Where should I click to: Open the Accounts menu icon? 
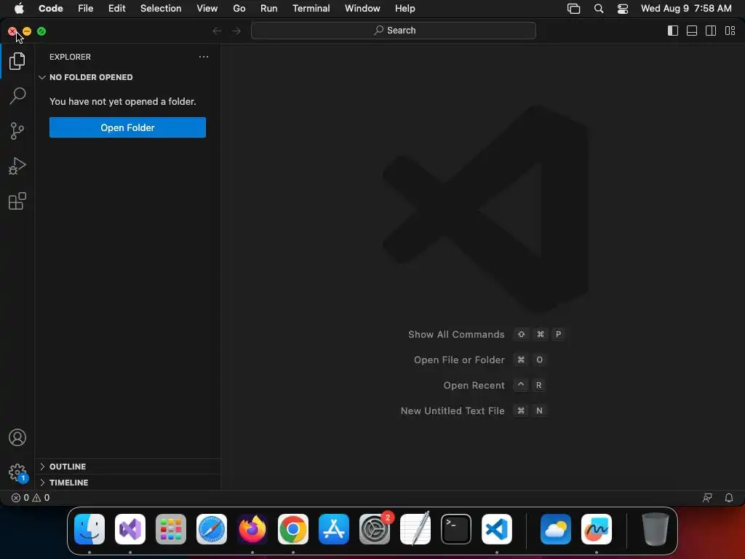pos(17,437)
